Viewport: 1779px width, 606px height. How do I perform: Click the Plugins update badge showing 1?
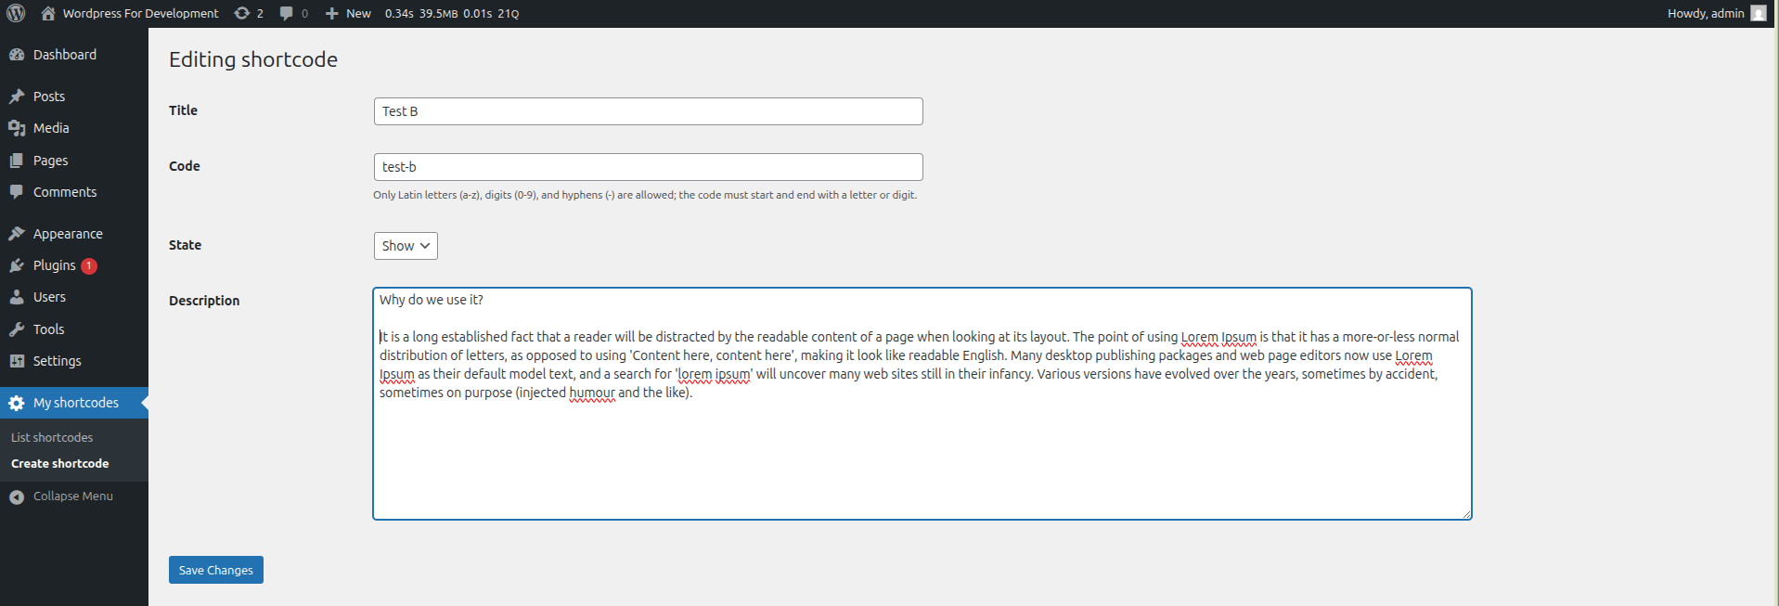point(89,265)
